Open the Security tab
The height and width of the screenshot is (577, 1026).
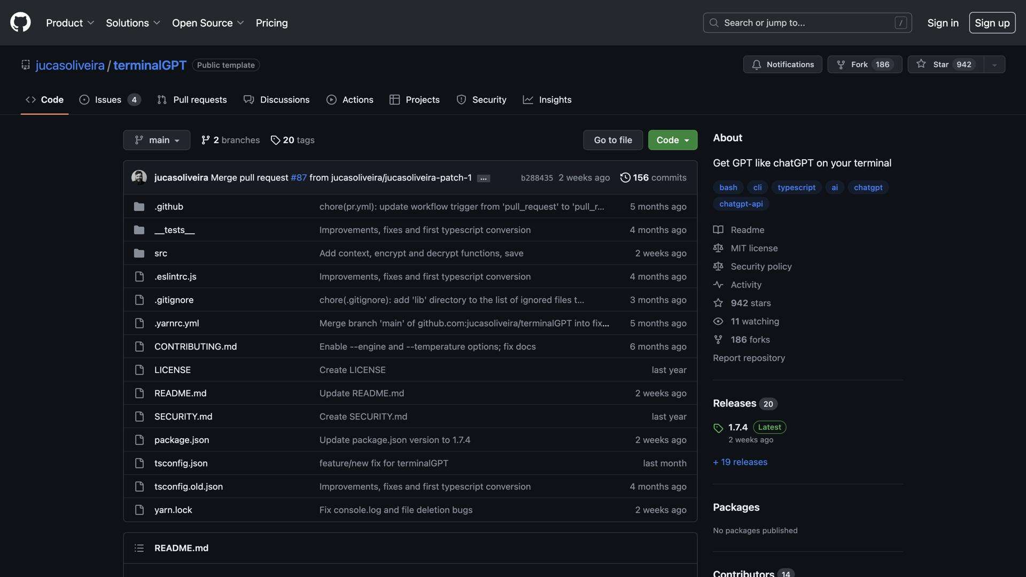tap(481, 99)
